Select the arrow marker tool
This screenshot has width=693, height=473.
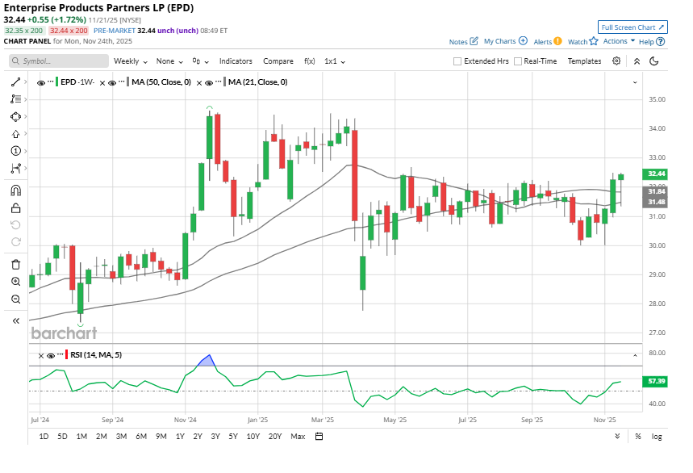point(15,133)
